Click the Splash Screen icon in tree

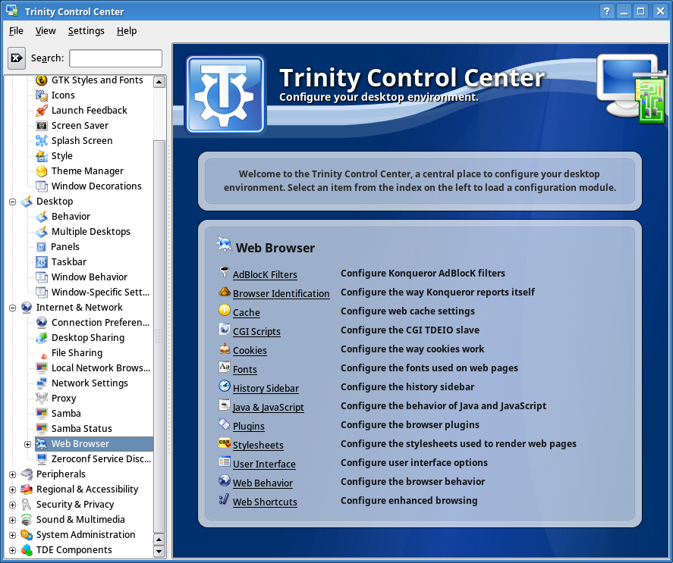click(42, 141)
